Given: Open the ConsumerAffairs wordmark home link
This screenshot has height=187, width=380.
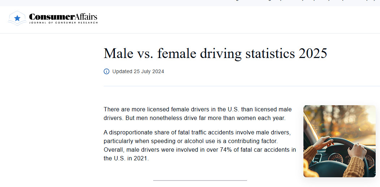Looking at the screenshot, I should pos(62,17).
